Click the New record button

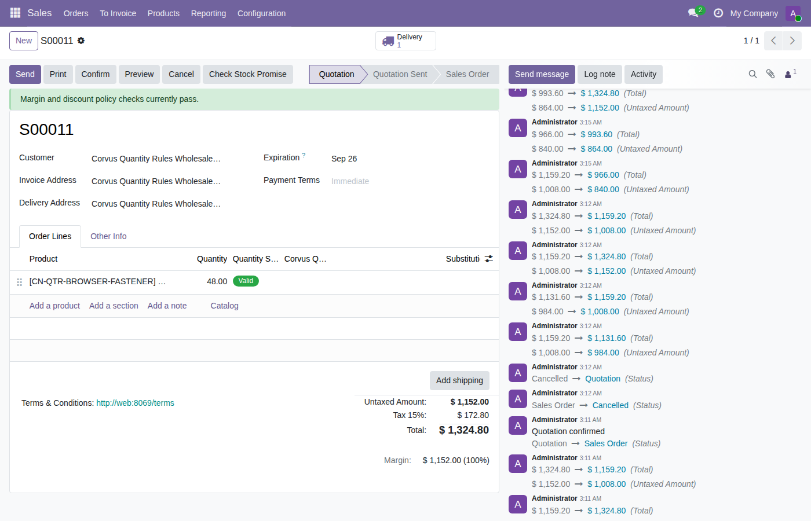click(x=24, y=41)
